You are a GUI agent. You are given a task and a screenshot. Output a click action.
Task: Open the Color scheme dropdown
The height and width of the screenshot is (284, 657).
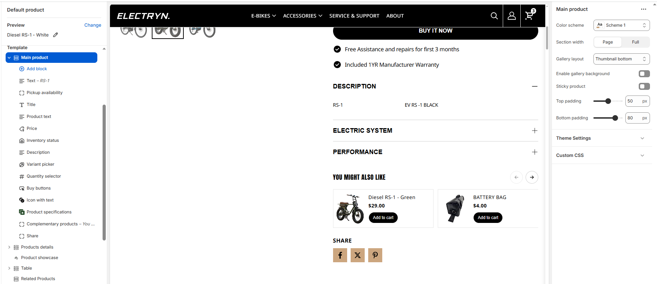tap(621, 25)
